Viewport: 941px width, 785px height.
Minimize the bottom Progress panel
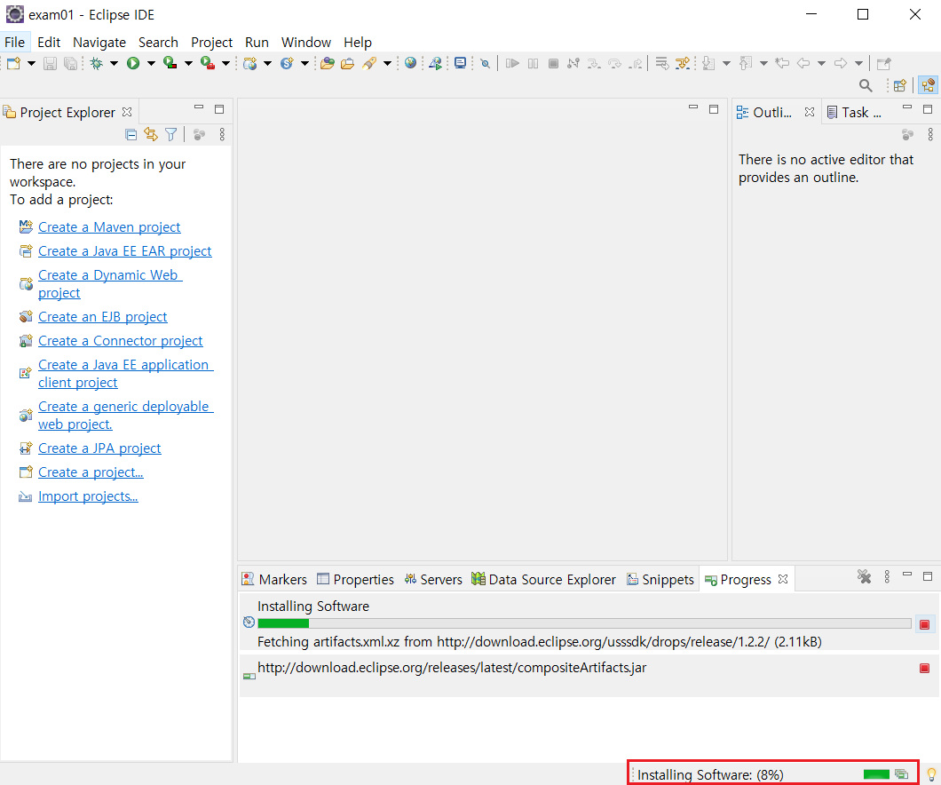pos(907,575)
